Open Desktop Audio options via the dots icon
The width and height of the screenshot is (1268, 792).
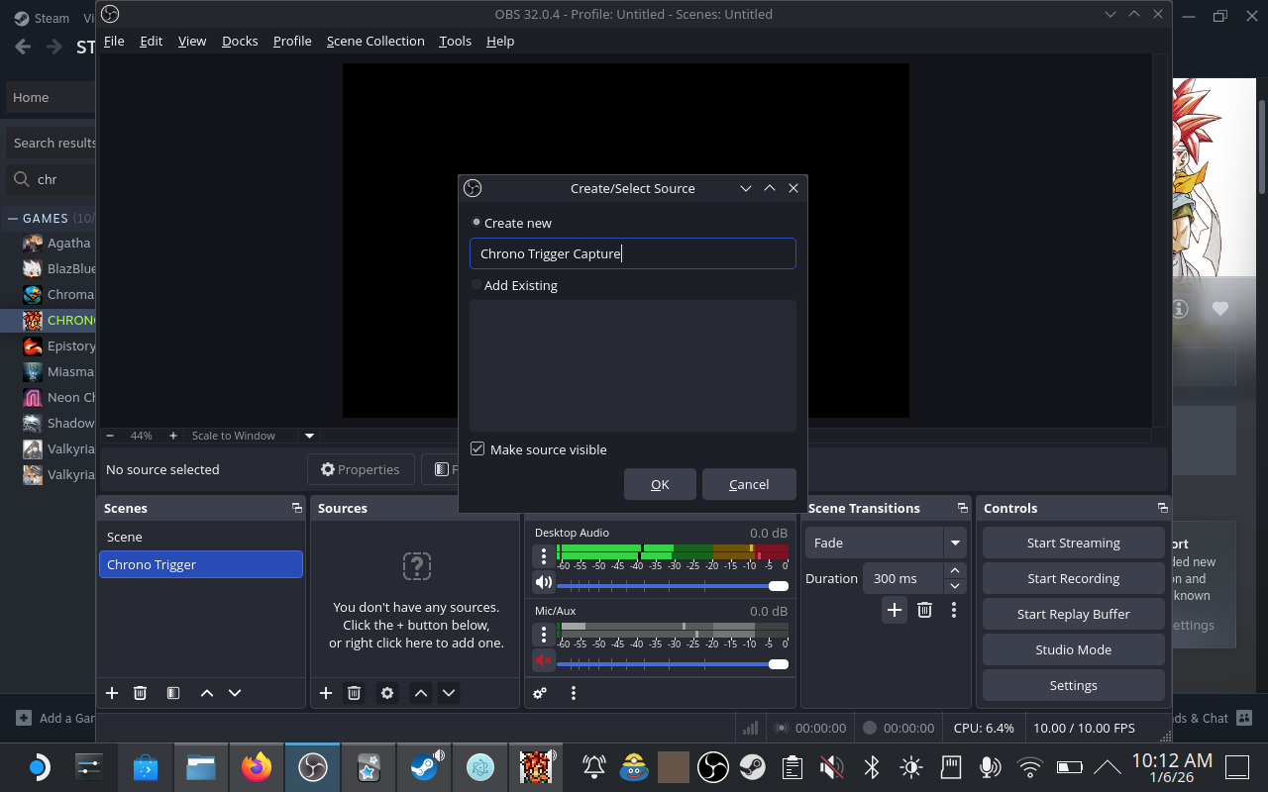pyautogui.click(x=543, y=555)
